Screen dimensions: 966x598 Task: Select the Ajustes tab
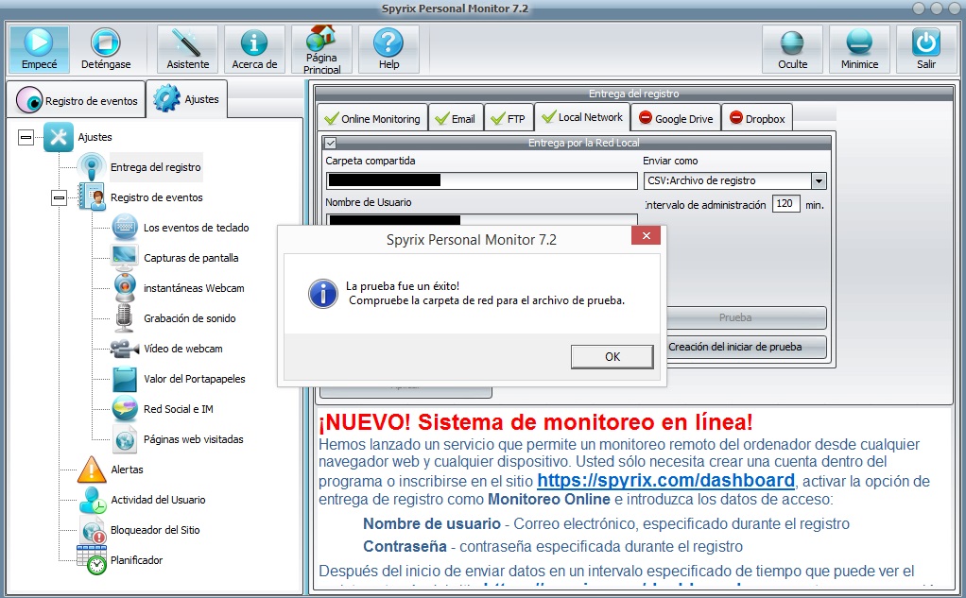[186, 99]
